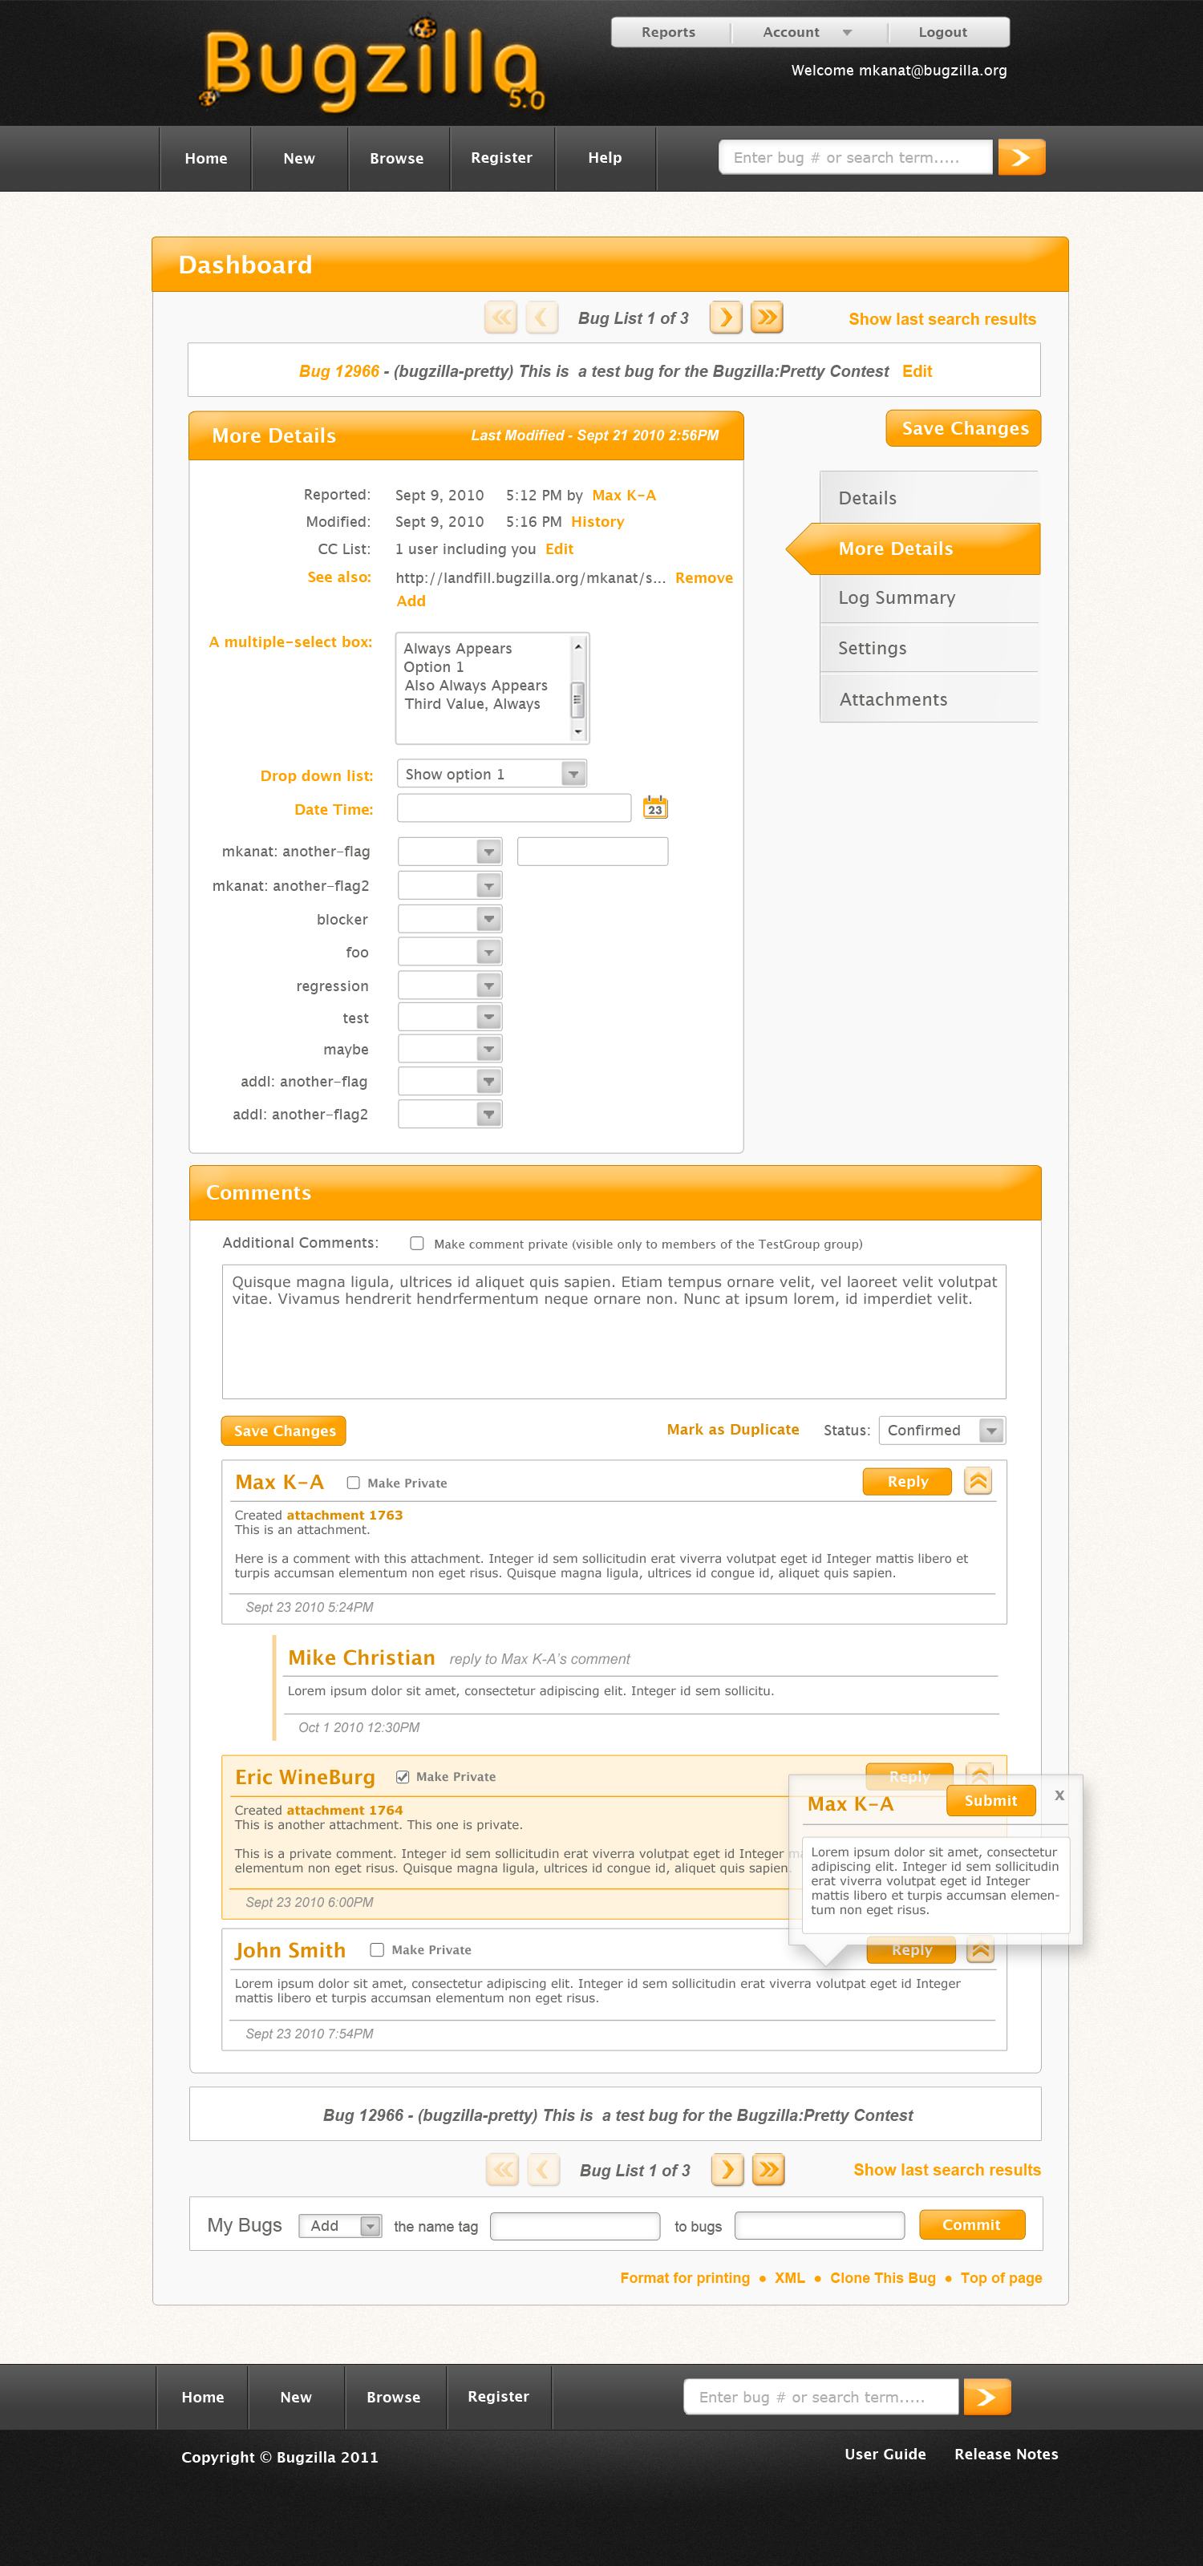This screenshot has width=1203, height=2566.
Task: Open Help in the navigation bar
Action: point(605,159)
